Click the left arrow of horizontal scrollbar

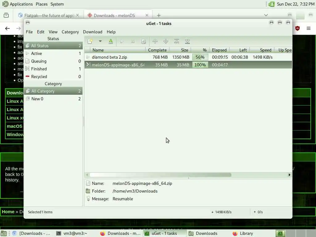[87, 175]
